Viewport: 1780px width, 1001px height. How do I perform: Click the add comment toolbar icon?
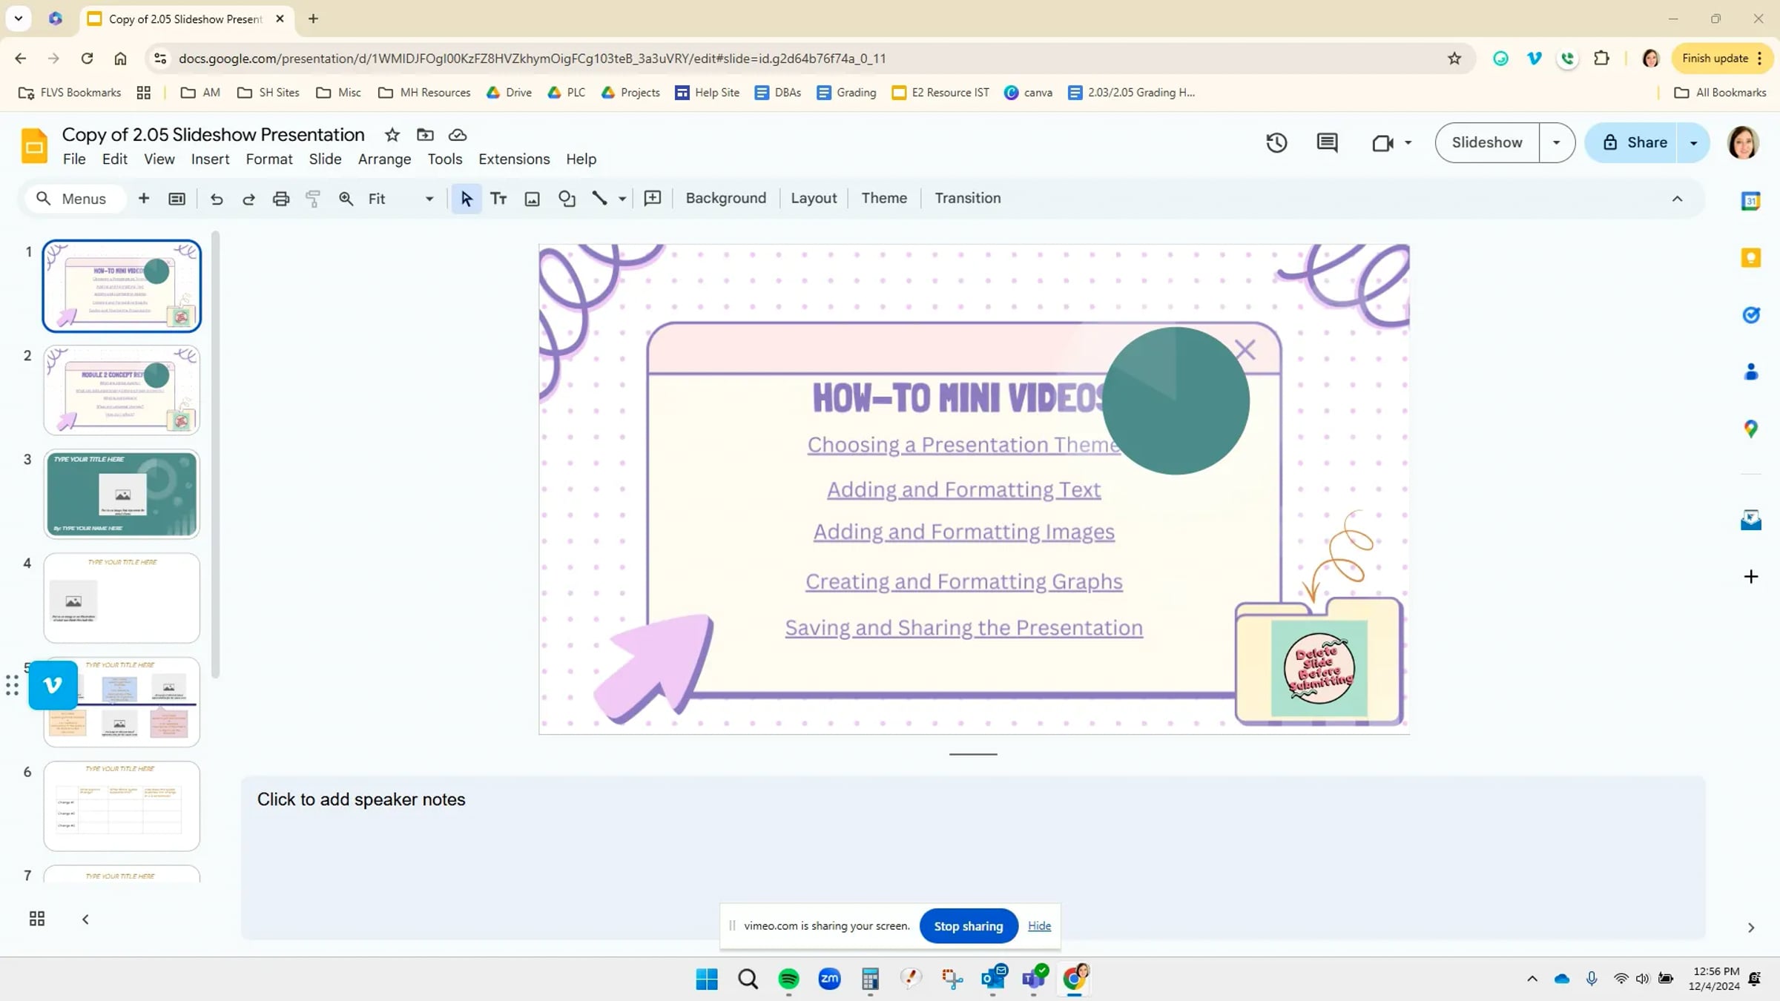pyautogui.click(x=653, y=198)
